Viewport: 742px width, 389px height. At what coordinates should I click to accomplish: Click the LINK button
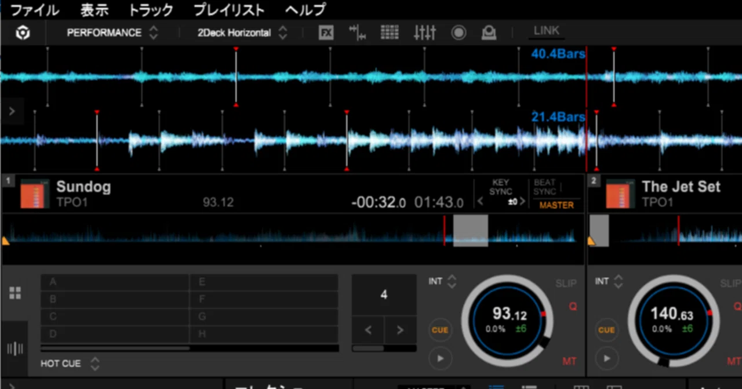[547, 31]
